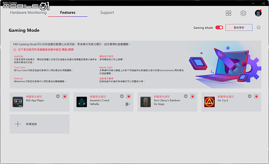Screen dimensions: 269x164
Task: Select the Features tab
Action: (68, 13)
